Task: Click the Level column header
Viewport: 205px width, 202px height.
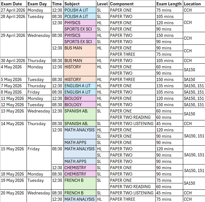Action: [102, 4]
